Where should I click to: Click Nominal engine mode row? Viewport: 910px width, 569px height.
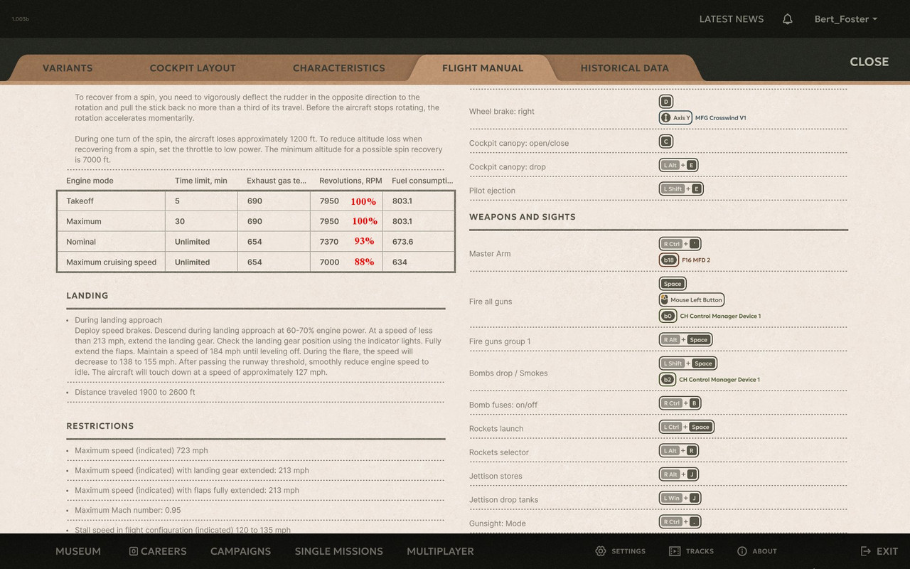click(x=256, y=242)
